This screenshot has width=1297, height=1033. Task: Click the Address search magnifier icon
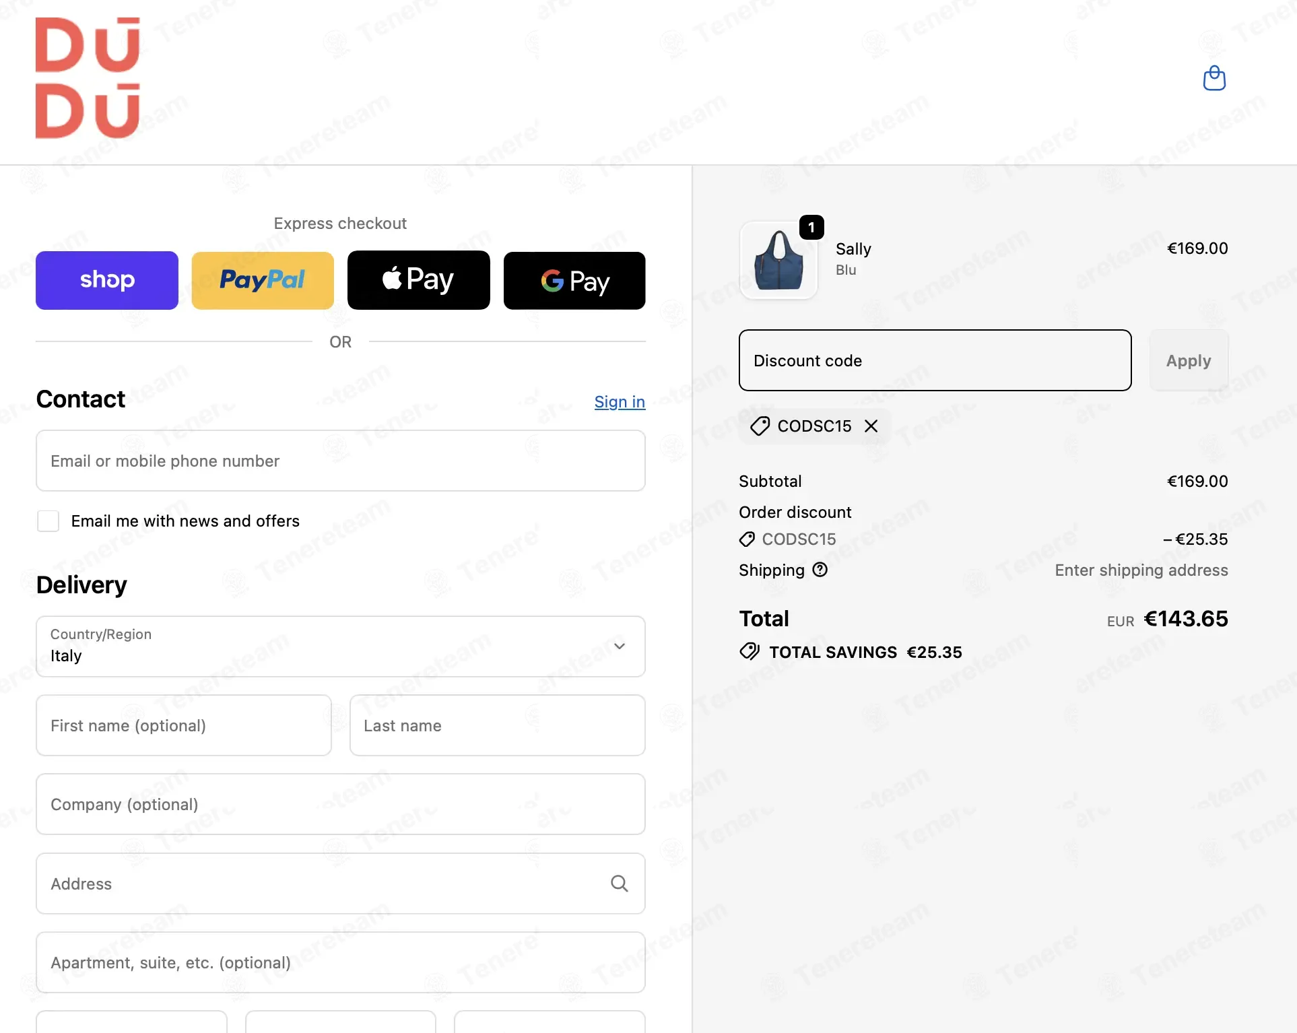click(x=620, y=884)
